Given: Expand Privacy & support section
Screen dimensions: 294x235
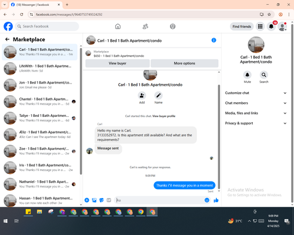Looking at the screenshot, I should [256, 123].
